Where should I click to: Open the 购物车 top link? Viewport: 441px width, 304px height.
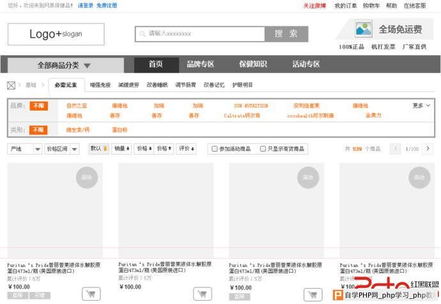pos(371,6)
